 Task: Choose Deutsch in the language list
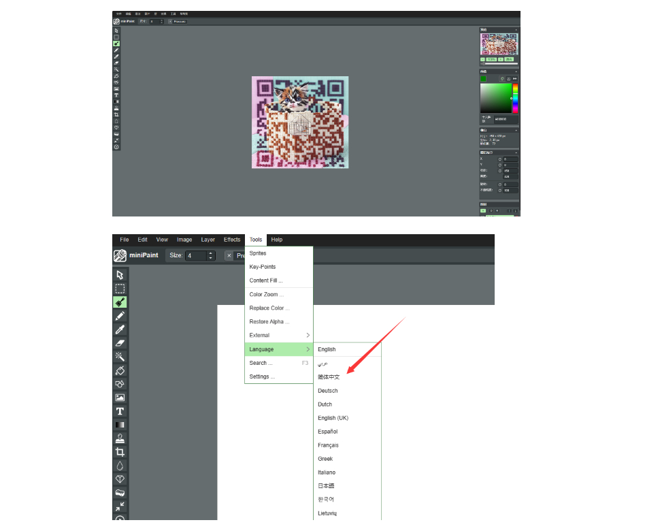(327, 391)
